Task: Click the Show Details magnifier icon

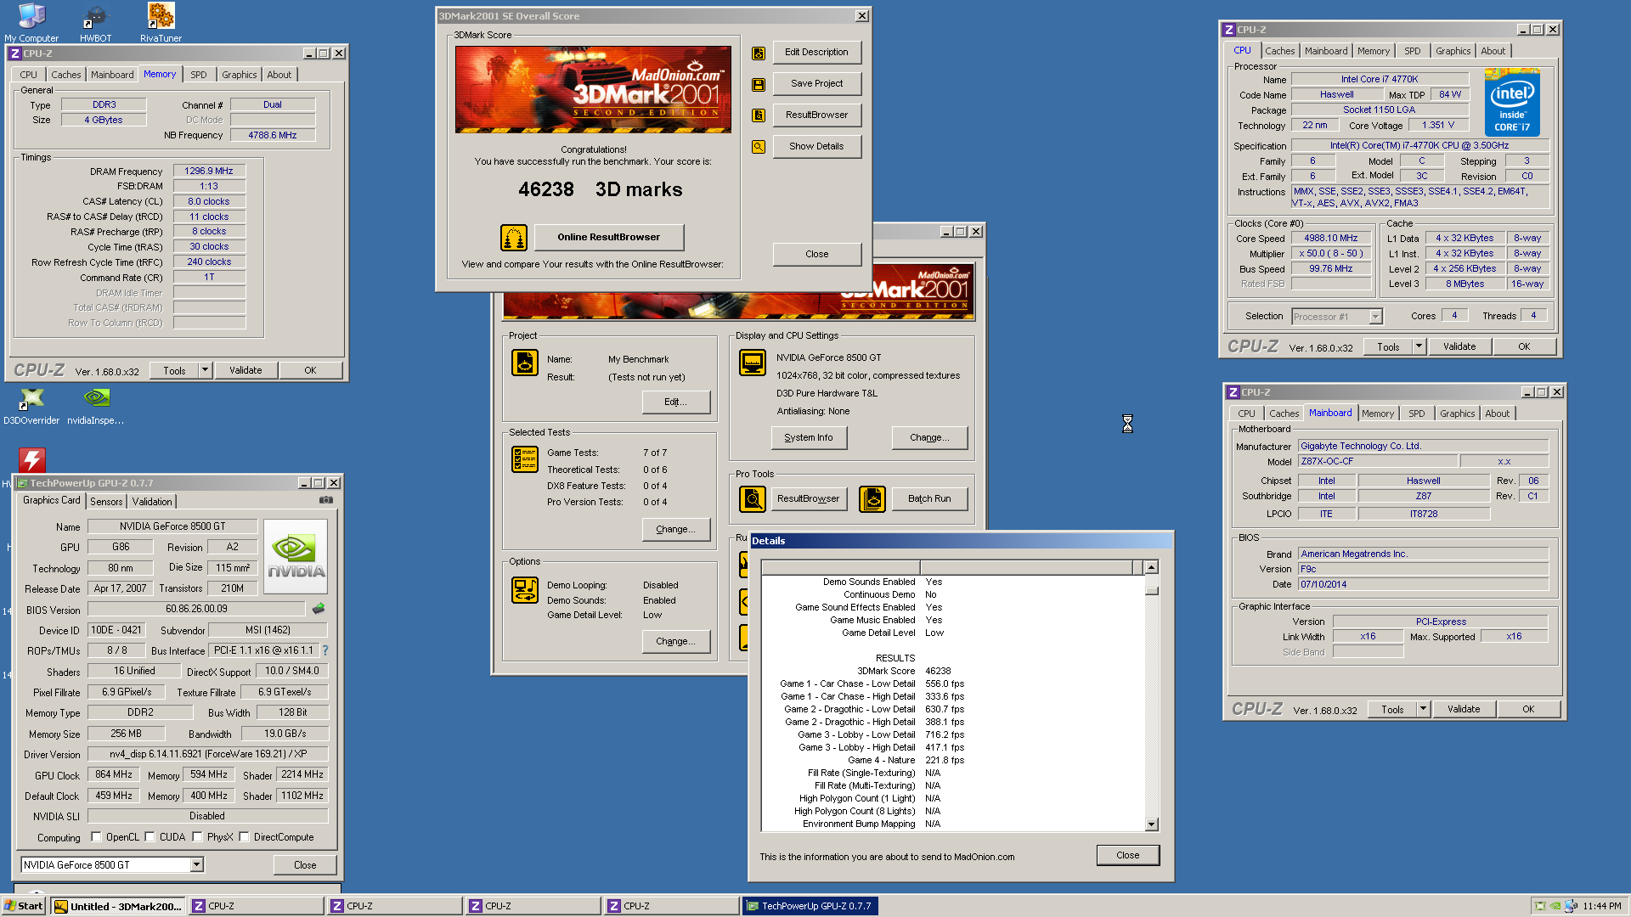Action: click(759, 146)
